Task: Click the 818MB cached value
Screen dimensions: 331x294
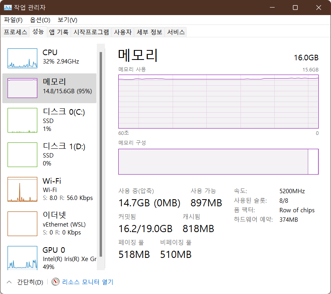Action: tap(198, 229)
